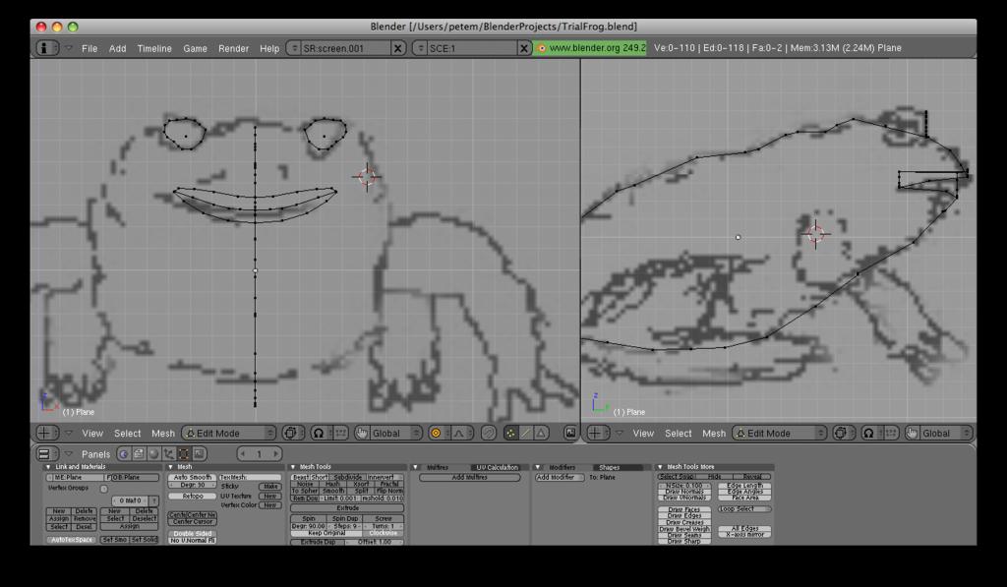1007x587 pixels.
Task: Click the snap/retopo round icon in left view
Action: [x=489, y=433]
